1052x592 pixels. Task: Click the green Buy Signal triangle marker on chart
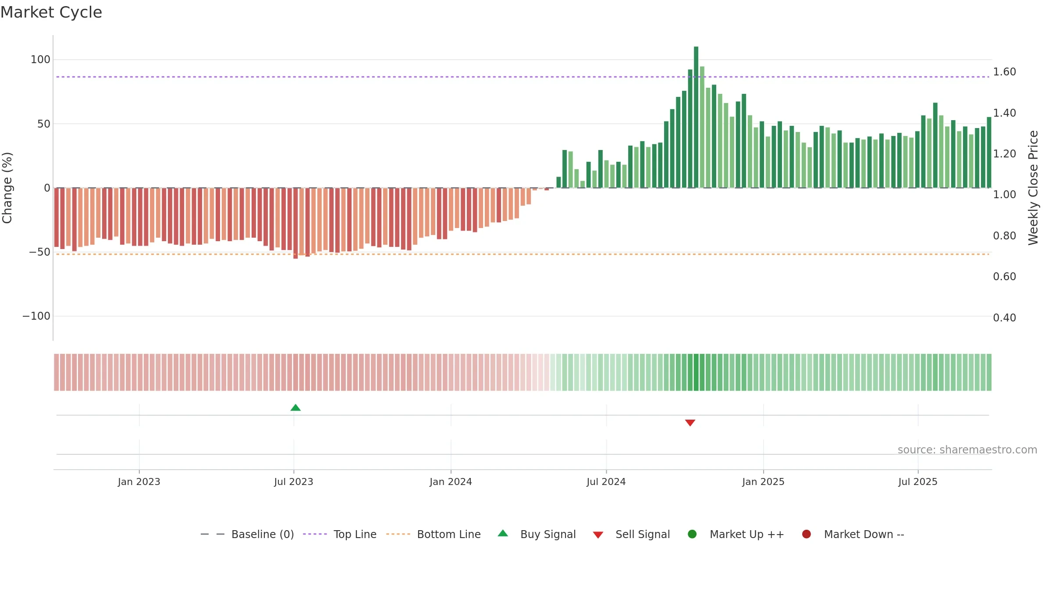coord(295,408)
